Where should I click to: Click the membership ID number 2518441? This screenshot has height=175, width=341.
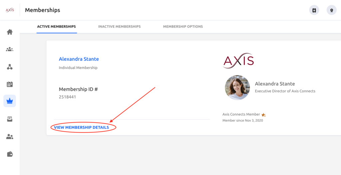pyautogui.click(x=67, y=97)
